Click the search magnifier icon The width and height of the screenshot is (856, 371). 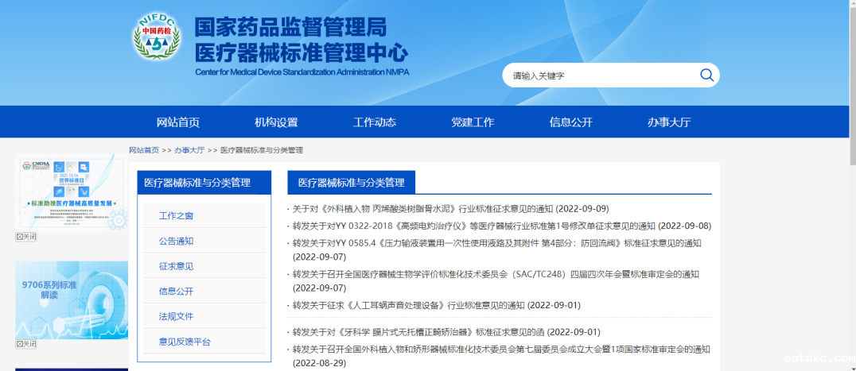tap(706, 75)
